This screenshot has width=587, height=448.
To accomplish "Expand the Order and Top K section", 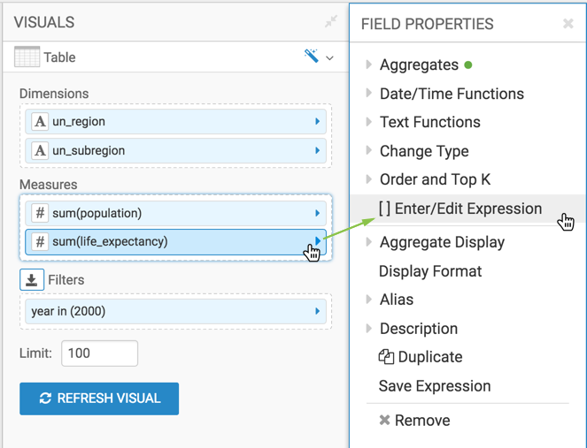I will click(369, 179).
